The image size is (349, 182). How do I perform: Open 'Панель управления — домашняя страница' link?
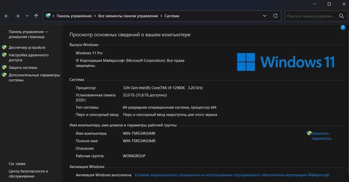29,34
